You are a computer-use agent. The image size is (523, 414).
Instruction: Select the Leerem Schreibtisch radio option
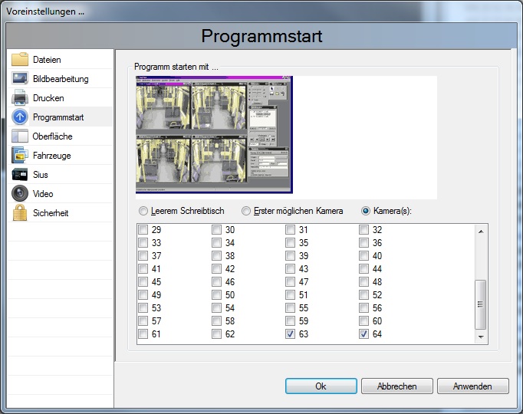pyautogui.click(x=143, y=211)
